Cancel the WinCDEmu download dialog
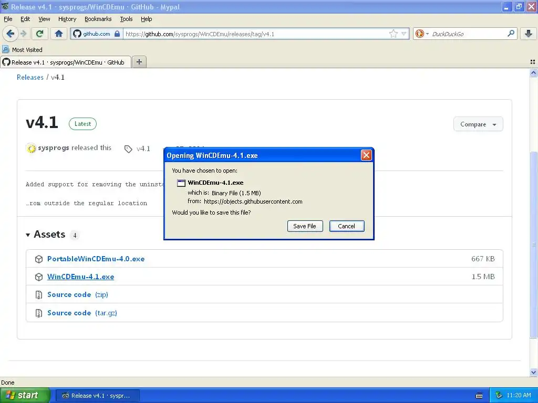The width and height of the screenshot is (538, 403). [347, 226]
